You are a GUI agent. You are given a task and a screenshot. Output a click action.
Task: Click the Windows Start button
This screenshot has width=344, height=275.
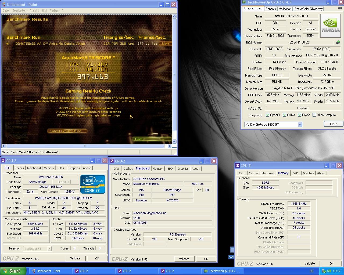click(x=13, y=271)
